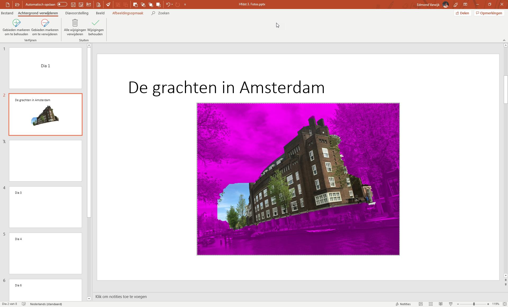This screenshot has width=508, height=307.
Task: Switch to reading view in status bar
Action: 441,304
